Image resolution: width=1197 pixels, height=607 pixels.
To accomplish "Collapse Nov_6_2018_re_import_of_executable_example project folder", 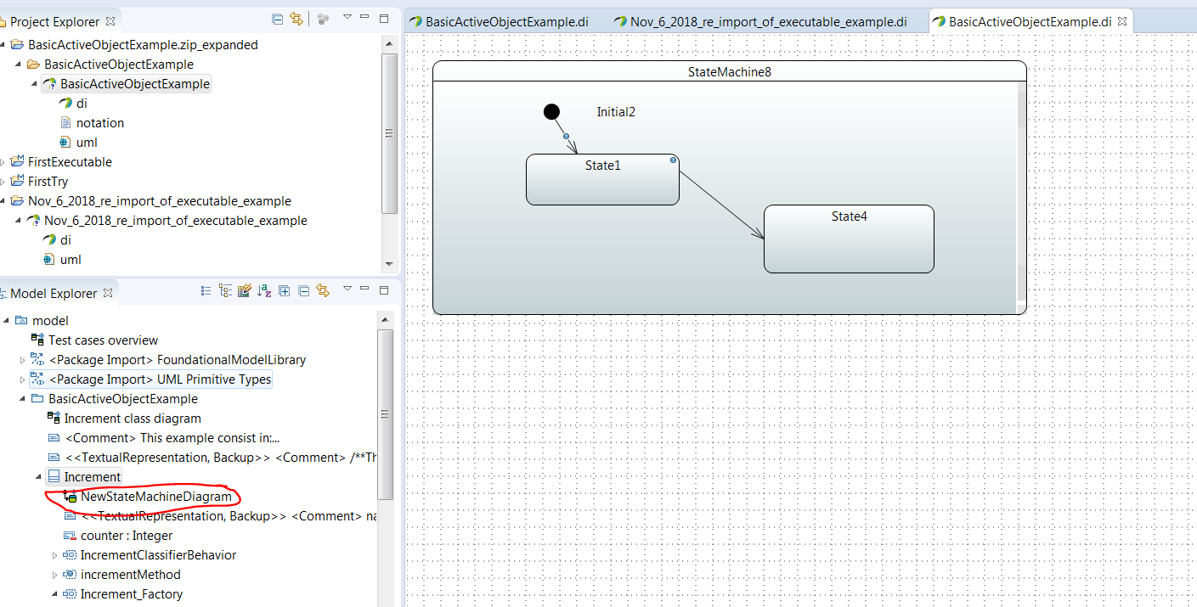I will click(x=3, y=200).
